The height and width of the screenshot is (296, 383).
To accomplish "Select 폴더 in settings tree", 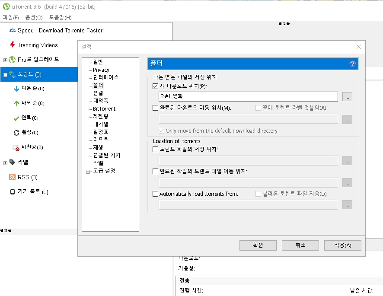I will click(x=98, y=85).
